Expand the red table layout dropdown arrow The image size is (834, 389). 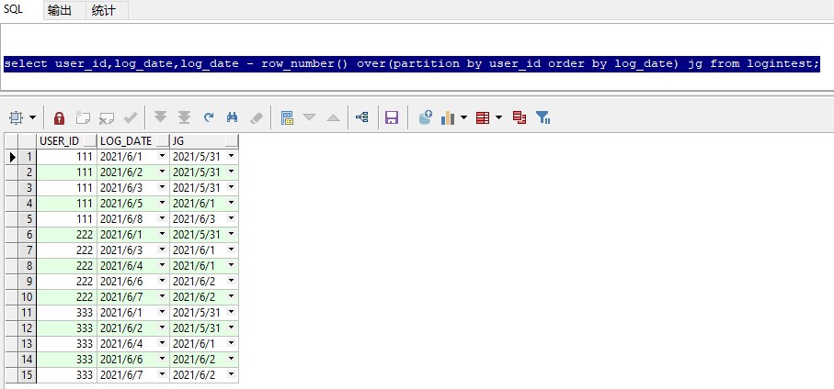click(498, 117)
